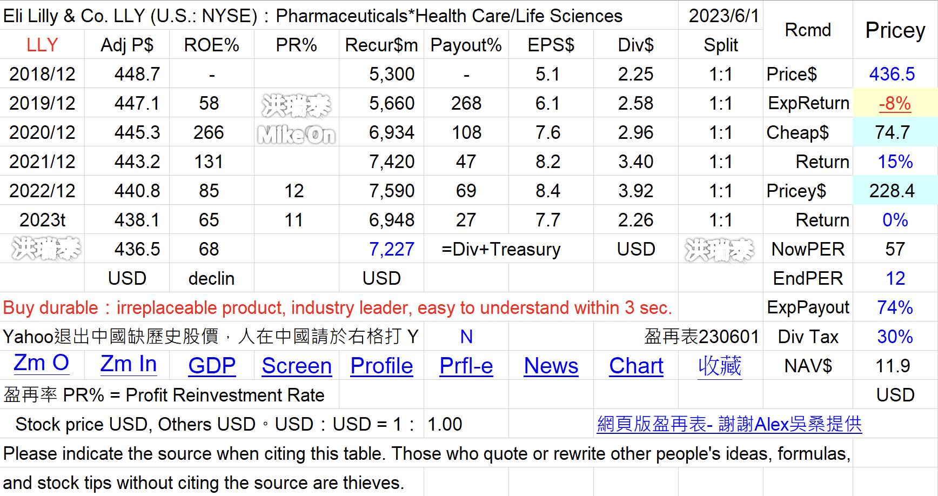Open the News link
The height and width of the screenshot is (496, 938).
[x=551, y=366]
